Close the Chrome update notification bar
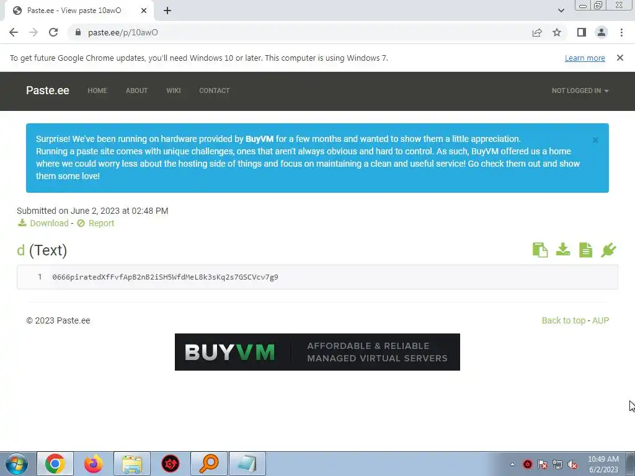635x476 pixels. tap(619, 58)
